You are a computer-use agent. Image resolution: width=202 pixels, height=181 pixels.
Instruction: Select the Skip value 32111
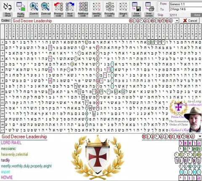tap(173, 15)
